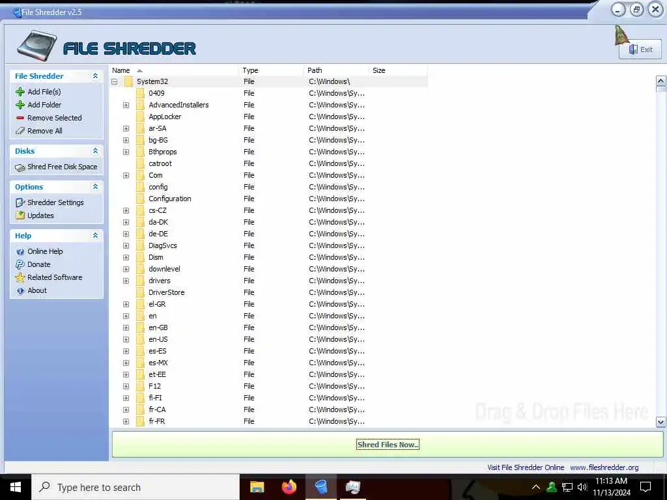Select the F12 folder name
Image resolution: width=667 pixels, height=500 pixels.
(x=154, y=387)
